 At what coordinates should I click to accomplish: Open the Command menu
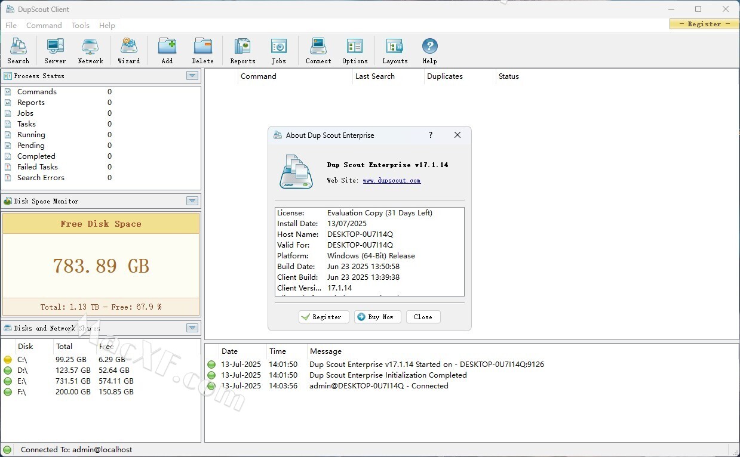(44, 26)
